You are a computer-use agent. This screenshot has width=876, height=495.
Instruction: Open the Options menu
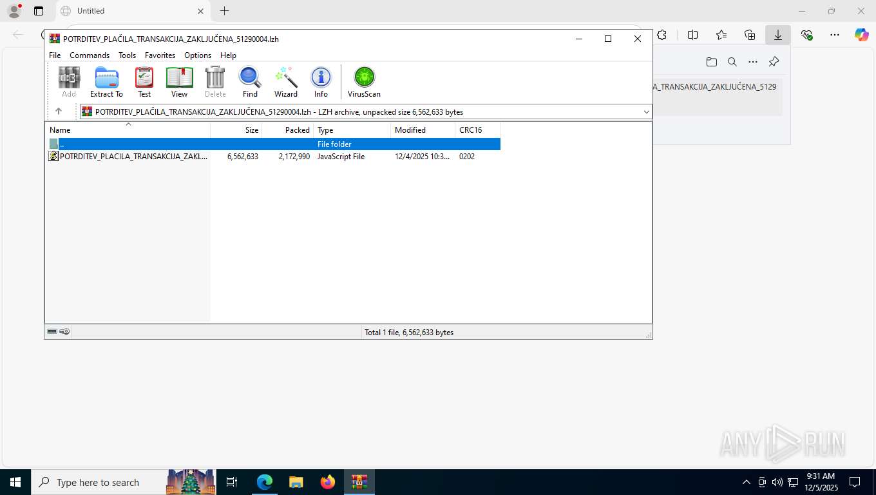[x=198, y=55]
